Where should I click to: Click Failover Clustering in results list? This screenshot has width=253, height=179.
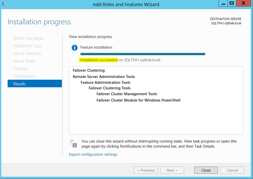89,70
